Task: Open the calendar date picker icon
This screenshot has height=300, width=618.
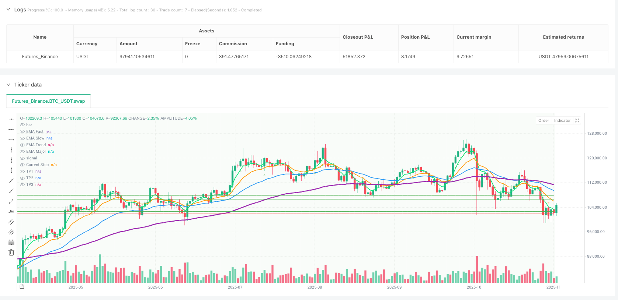Action: pyautogui.click(x=22, y=287)
